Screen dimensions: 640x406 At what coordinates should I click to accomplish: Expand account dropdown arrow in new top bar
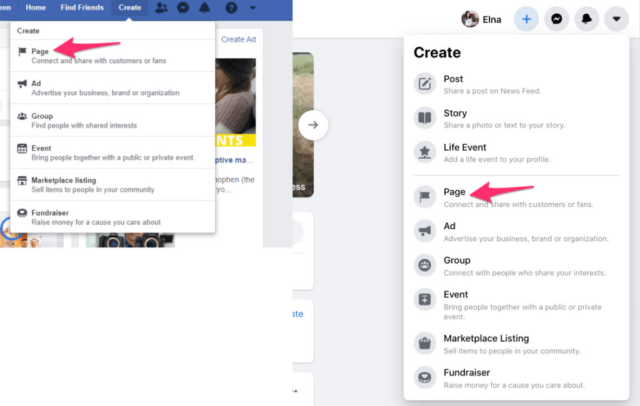(x=616, y=19)
